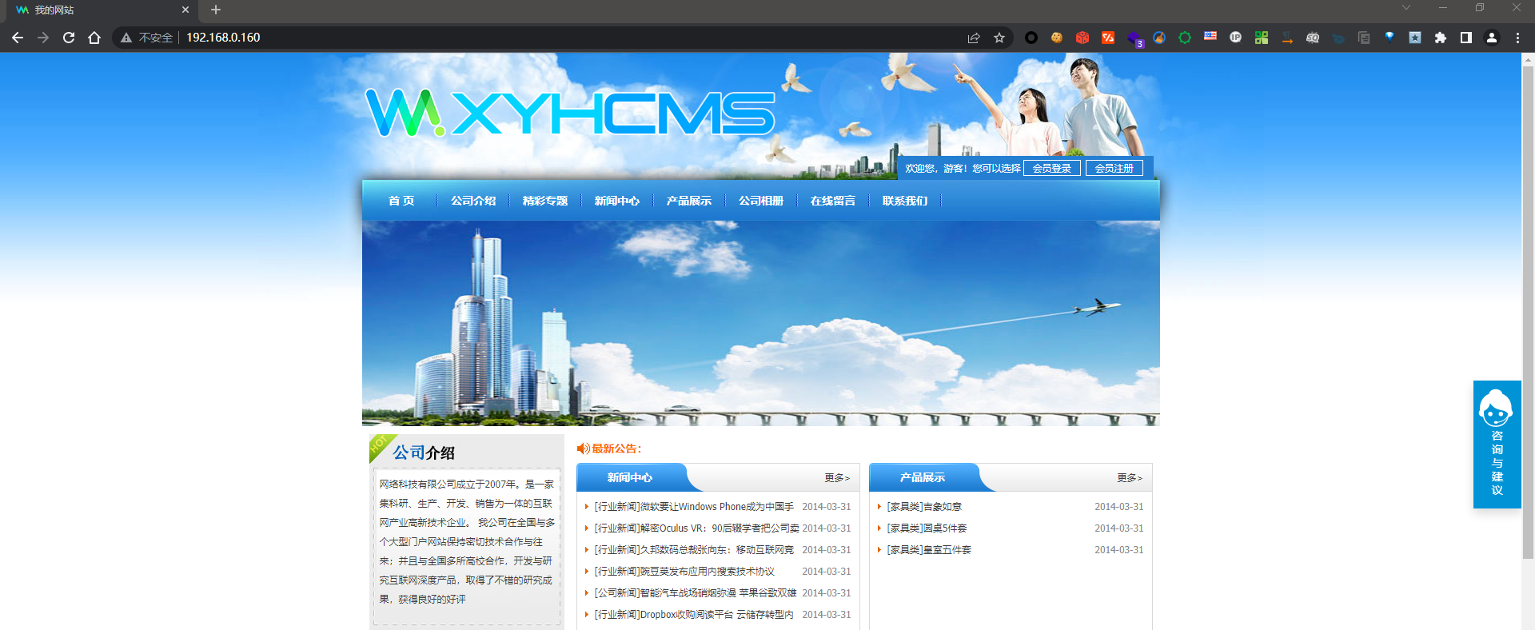Open the 咨询与建议 consultation side widget
This screenshot has width=1535, height=630.
pos(1497,445)
